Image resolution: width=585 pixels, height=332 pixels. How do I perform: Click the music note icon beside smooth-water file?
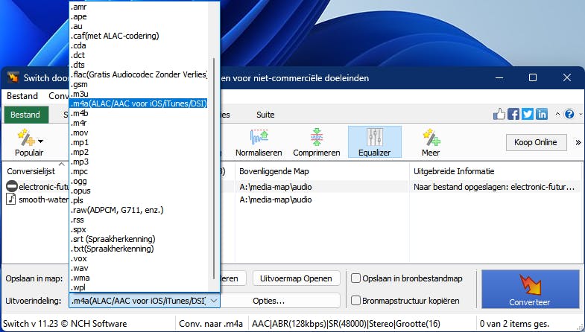tap(12, 199)
